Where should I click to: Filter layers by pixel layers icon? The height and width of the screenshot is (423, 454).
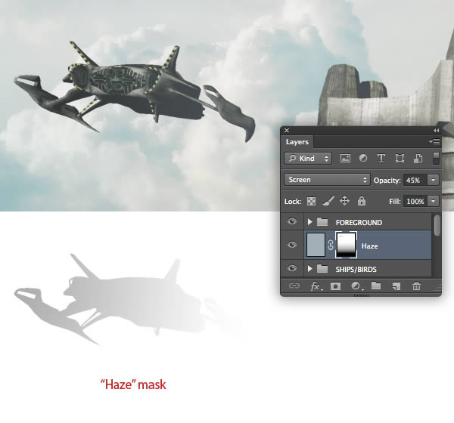pyautogui.click(x=345, y=158)
